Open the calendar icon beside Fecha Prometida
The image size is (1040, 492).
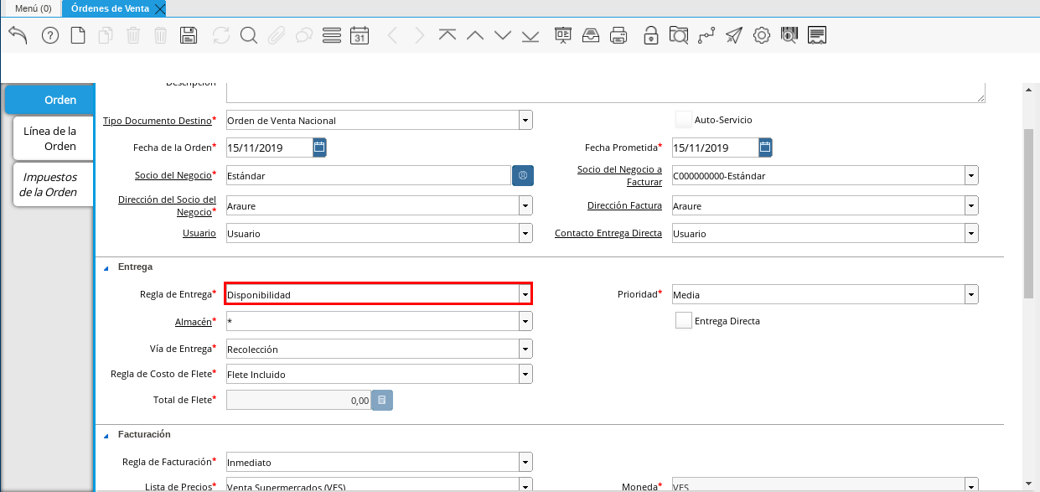pos(765,148)
